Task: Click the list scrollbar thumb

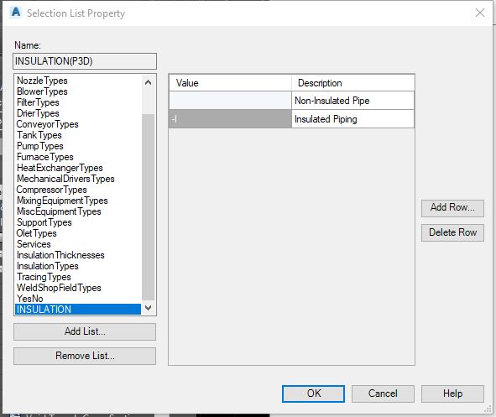Action: point(148,206)
